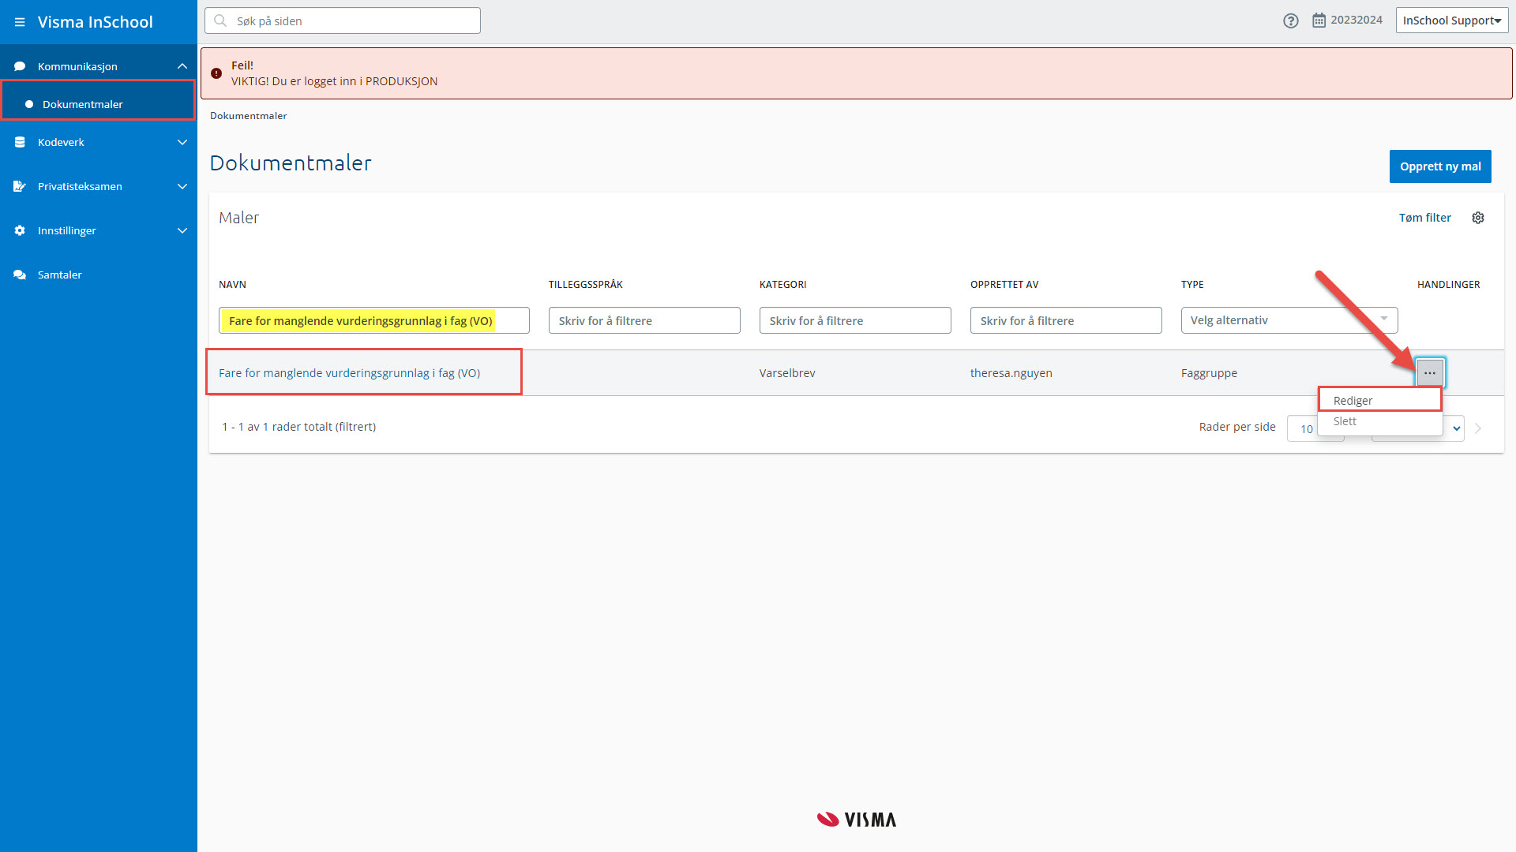Open table settings gear icon
This screenshot has width=1516, height=852.
(1478, 218)
